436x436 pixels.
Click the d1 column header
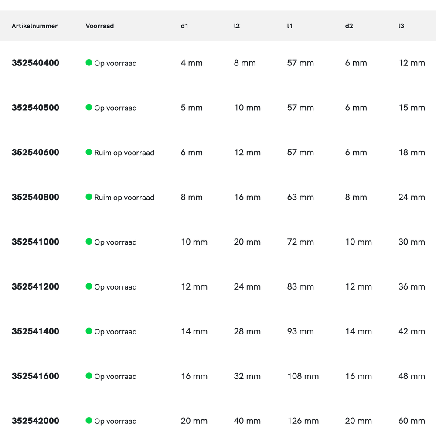click(184, 26)
